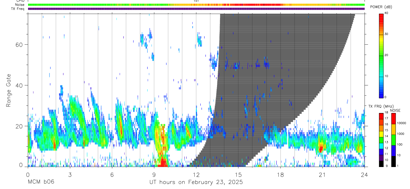
Task: Select the 1000 label on the NOISE legend
Action: pyautogui.click(x=400, y=134)
